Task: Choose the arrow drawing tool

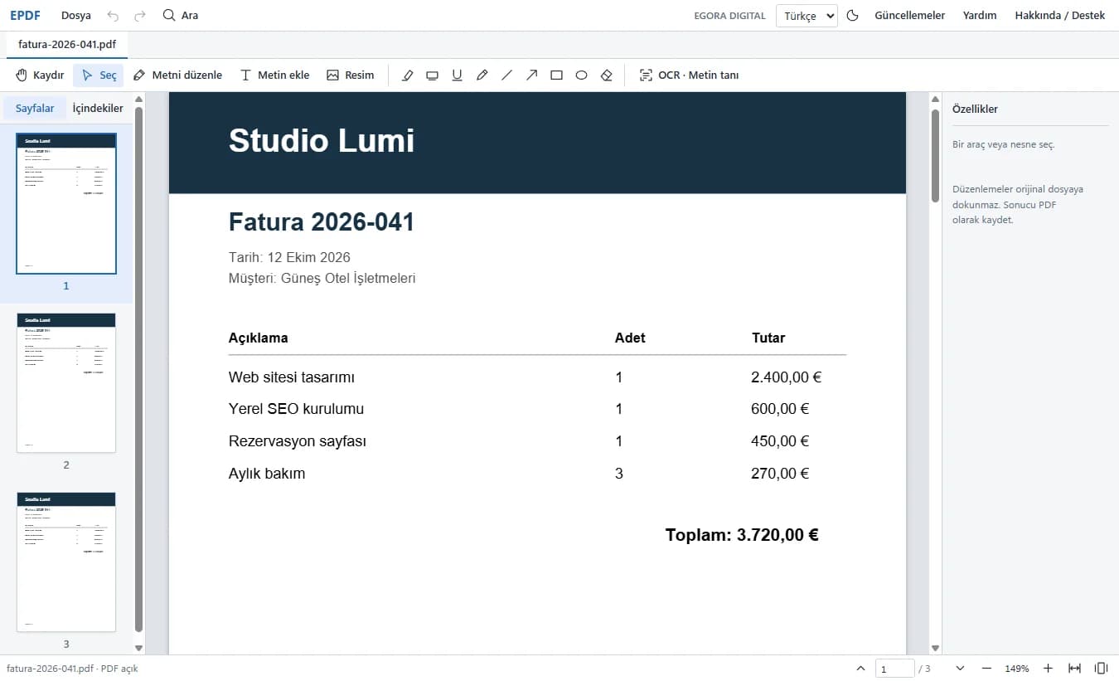Action: tap(531, 75)
